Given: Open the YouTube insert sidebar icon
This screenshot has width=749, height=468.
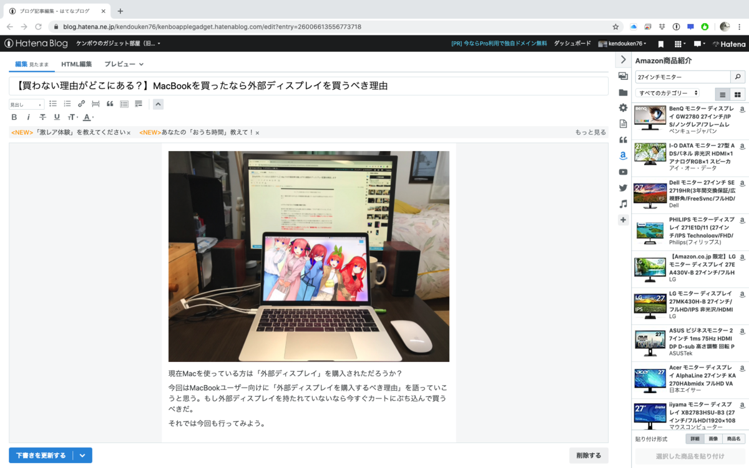Looking at the screenshot, I should pyautogui.click(x=623, y=172).
